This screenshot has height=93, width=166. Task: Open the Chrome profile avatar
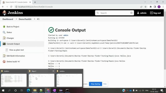pos(159,7)
